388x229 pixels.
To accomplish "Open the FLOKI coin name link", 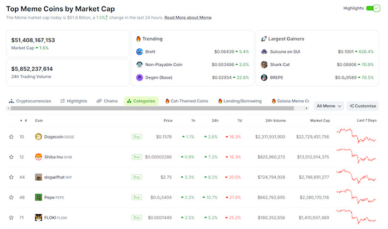I will point(56,217).
